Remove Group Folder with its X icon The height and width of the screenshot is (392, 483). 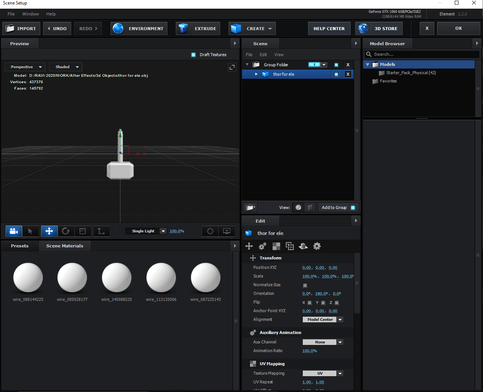348,65
